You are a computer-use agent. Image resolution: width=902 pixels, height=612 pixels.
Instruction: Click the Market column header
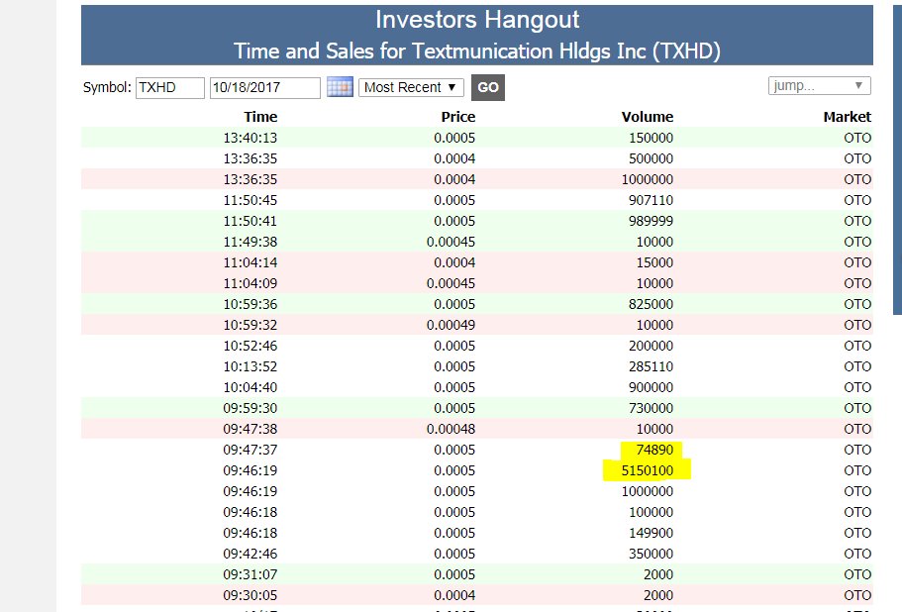point(847,117)
